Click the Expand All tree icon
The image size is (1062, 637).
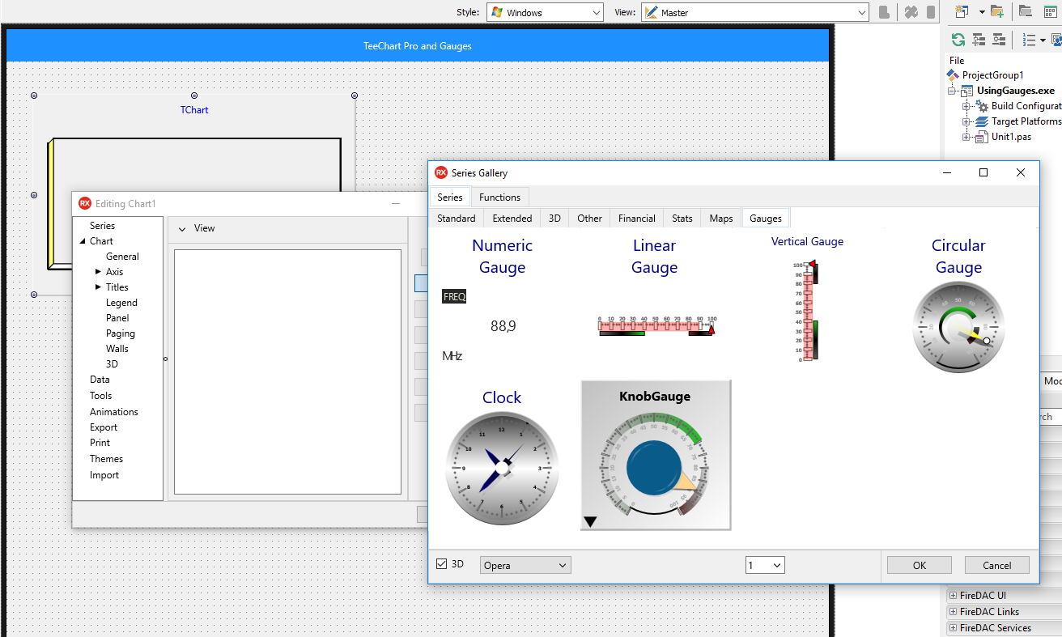click(979, 40)
